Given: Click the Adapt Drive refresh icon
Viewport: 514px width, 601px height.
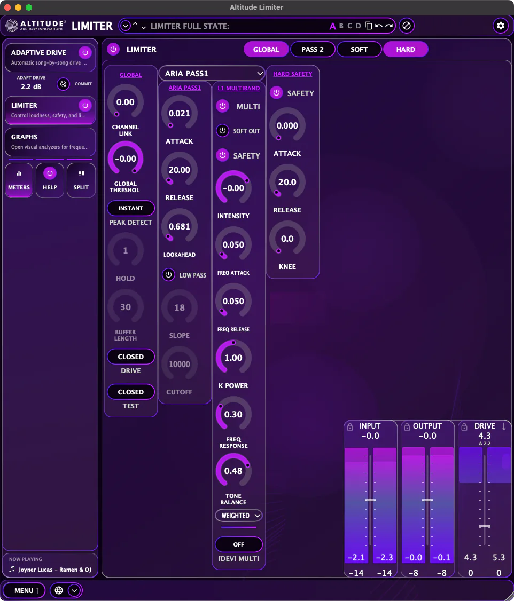Looking at the screenshot, I should 63,84.
